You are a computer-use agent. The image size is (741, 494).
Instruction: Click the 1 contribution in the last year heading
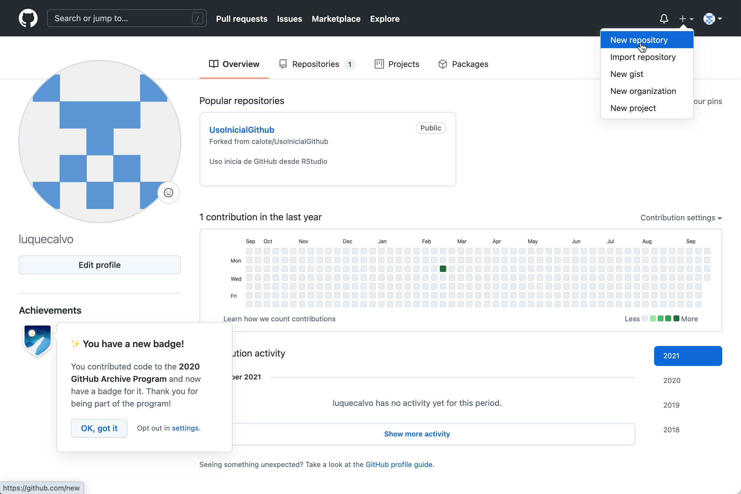click(x=260, y=217)
